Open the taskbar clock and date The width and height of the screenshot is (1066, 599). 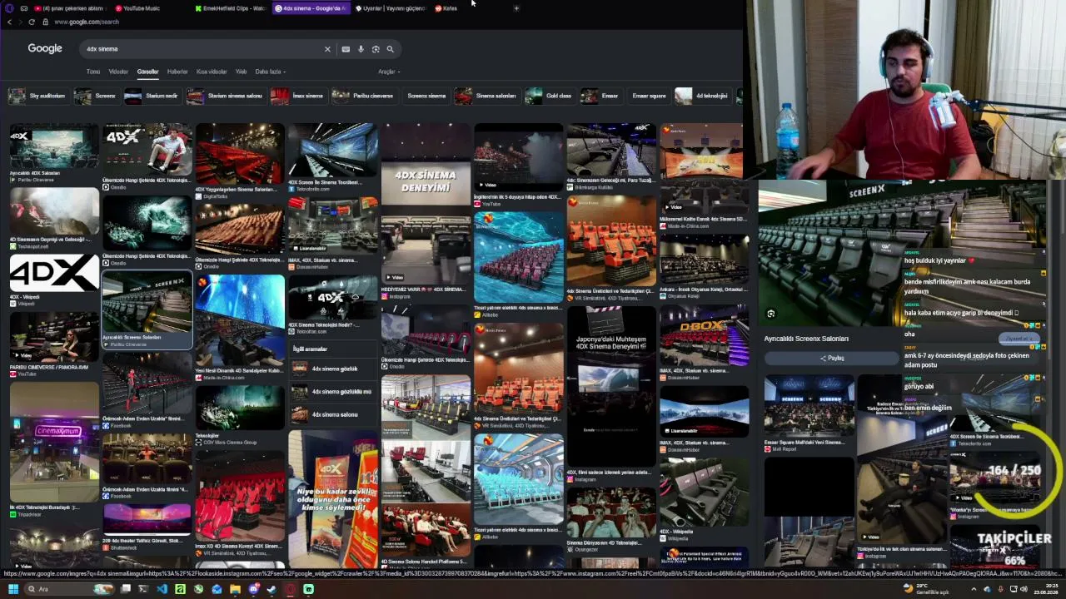1047,589
